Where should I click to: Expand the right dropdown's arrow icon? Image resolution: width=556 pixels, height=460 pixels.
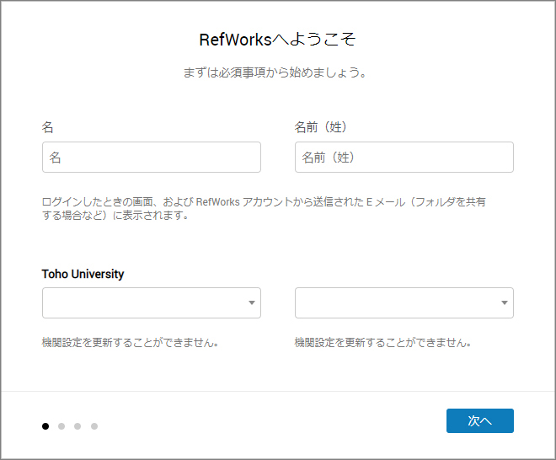pyautogui.click(x=505, y=303)
